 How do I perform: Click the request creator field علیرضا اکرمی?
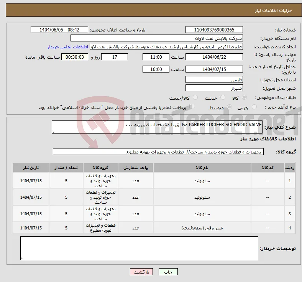(x=166, y=47)
